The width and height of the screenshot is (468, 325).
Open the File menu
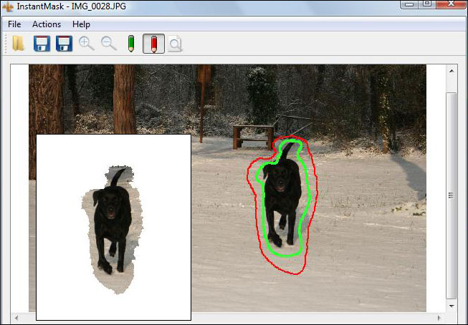(14, 24)
